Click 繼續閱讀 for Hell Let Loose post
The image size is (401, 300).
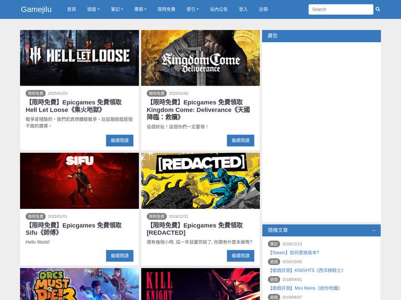[x=120, y=141]
